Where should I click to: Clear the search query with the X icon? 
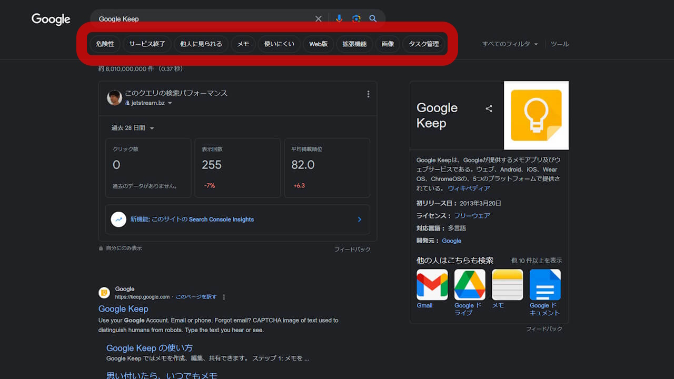coord(318,18)
